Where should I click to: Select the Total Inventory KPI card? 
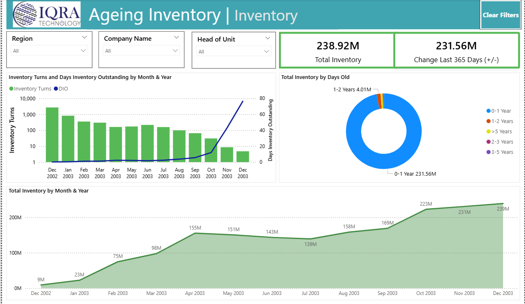coord(337,49)
